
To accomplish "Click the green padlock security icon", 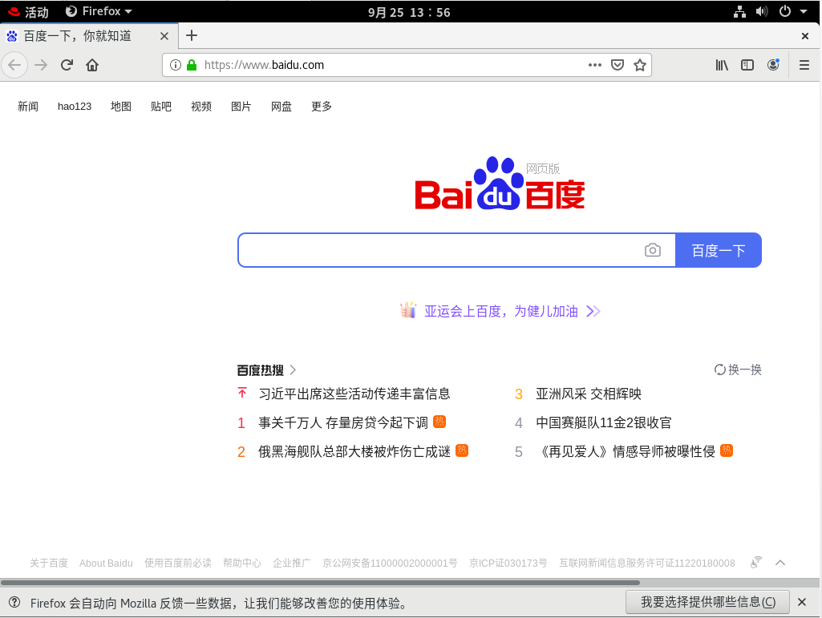I will click(192, 65).
